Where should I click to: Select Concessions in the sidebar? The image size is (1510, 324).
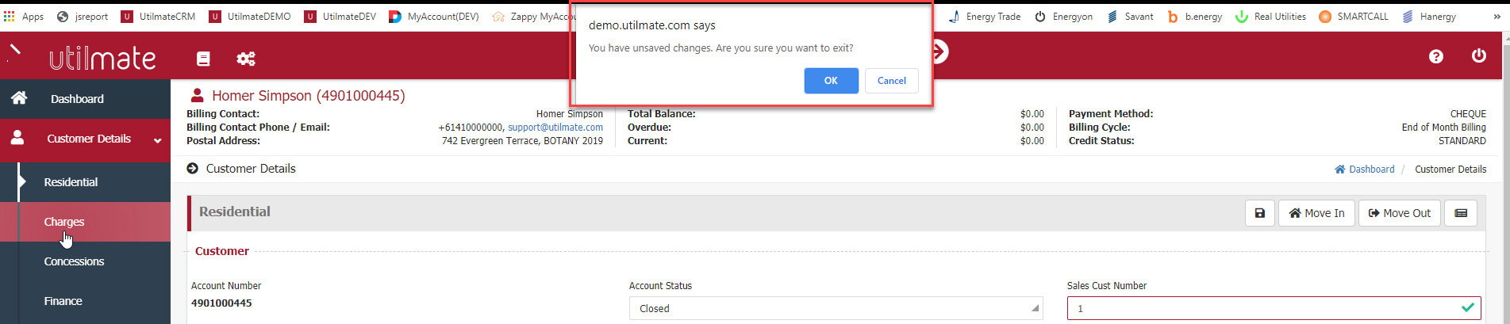(85, 261)
